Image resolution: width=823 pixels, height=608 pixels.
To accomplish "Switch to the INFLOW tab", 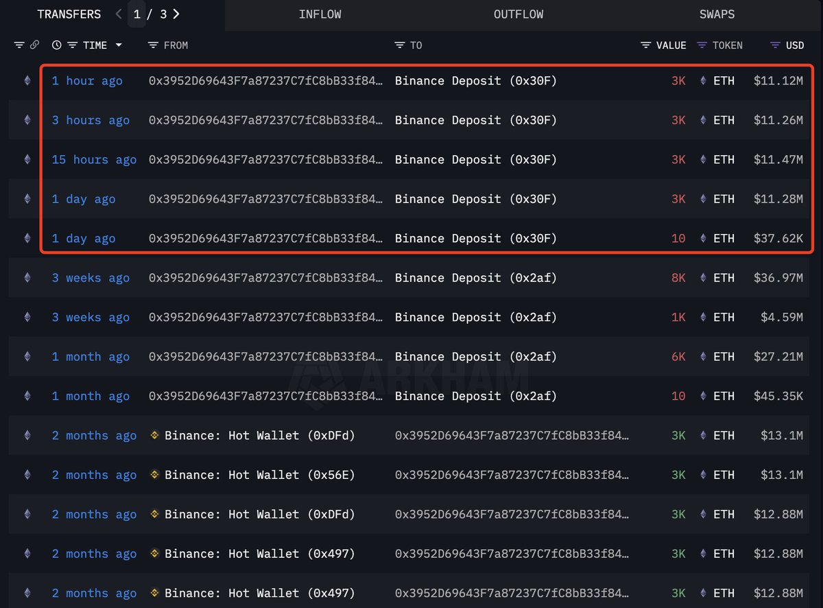I will [320, 14].
